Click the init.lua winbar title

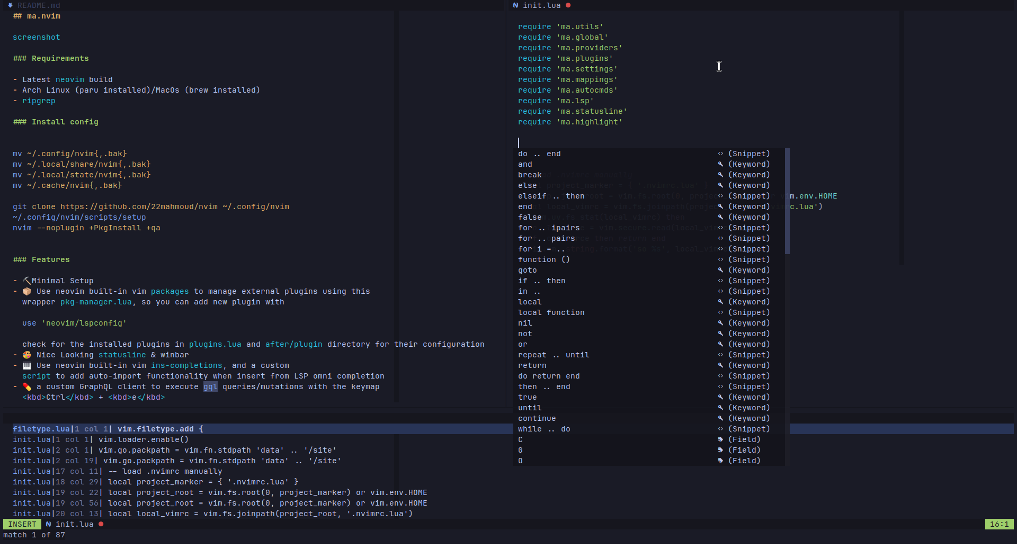(541, 5)
